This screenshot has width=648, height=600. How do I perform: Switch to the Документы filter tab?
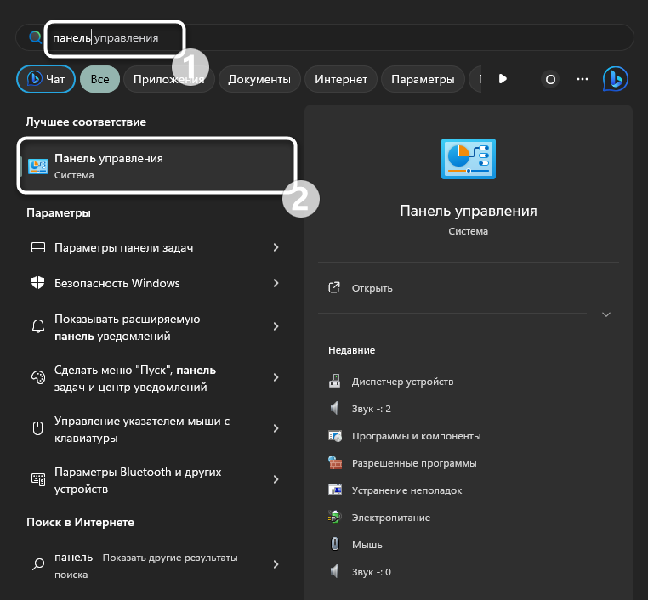(259, 79)
